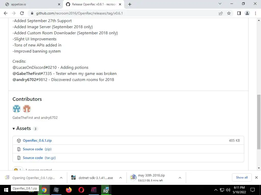Share this page via share icon

(221, 13)
